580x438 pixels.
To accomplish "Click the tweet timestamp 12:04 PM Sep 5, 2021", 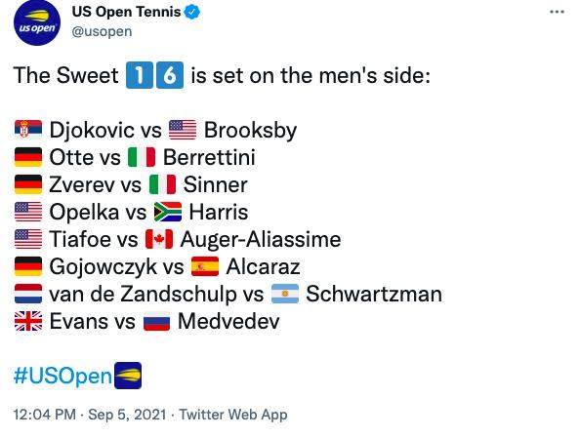I will coord(90,415).
